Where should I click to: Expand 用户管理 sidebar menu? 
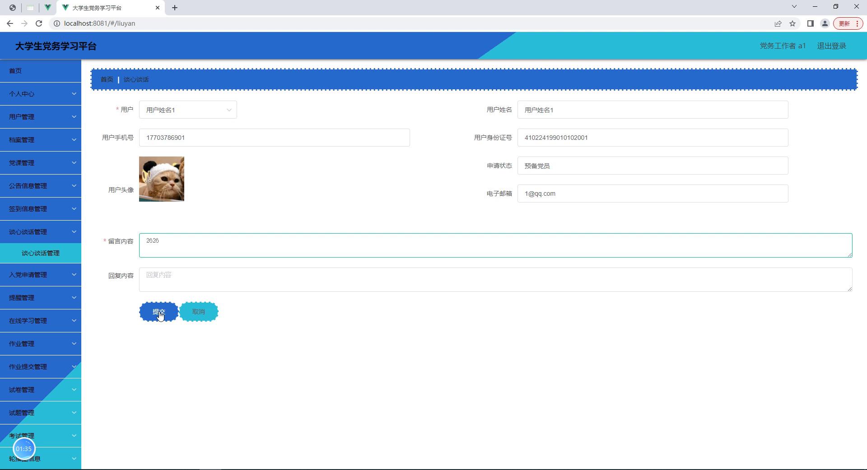click(41, 117)
